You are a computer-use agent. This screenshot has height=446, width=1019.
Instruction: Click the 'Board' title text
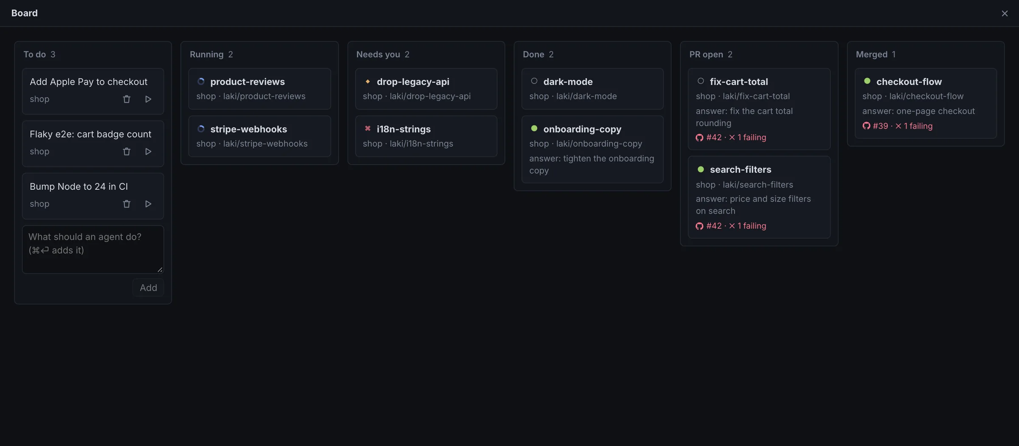(x=24, y=13)
